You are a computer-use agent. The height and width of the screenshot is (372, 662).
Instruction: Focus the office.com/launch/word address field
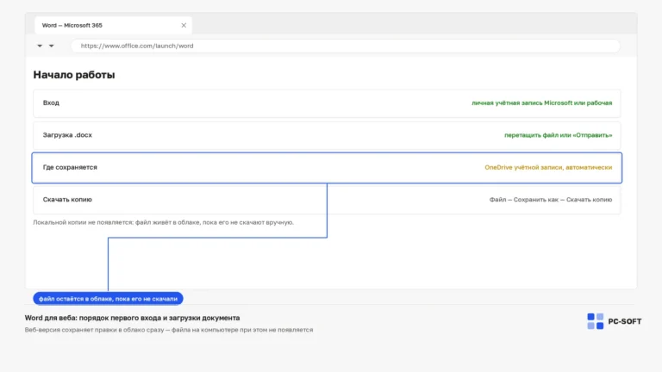pos(345,46)
